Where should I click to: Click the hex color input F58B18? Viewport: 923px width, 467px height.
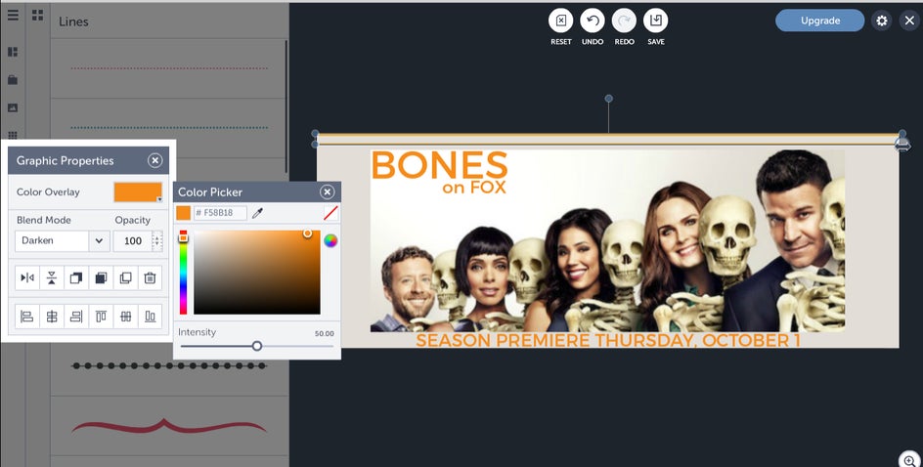pyautogui.click(x=220, y=213)
